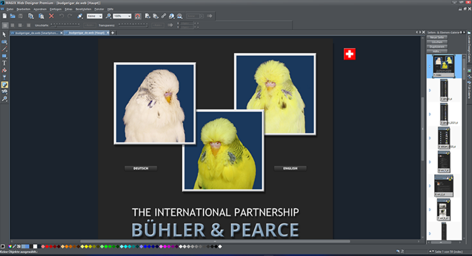
Task: Expand layers of page 1 index thumbnail
Action: coord(430,66)
